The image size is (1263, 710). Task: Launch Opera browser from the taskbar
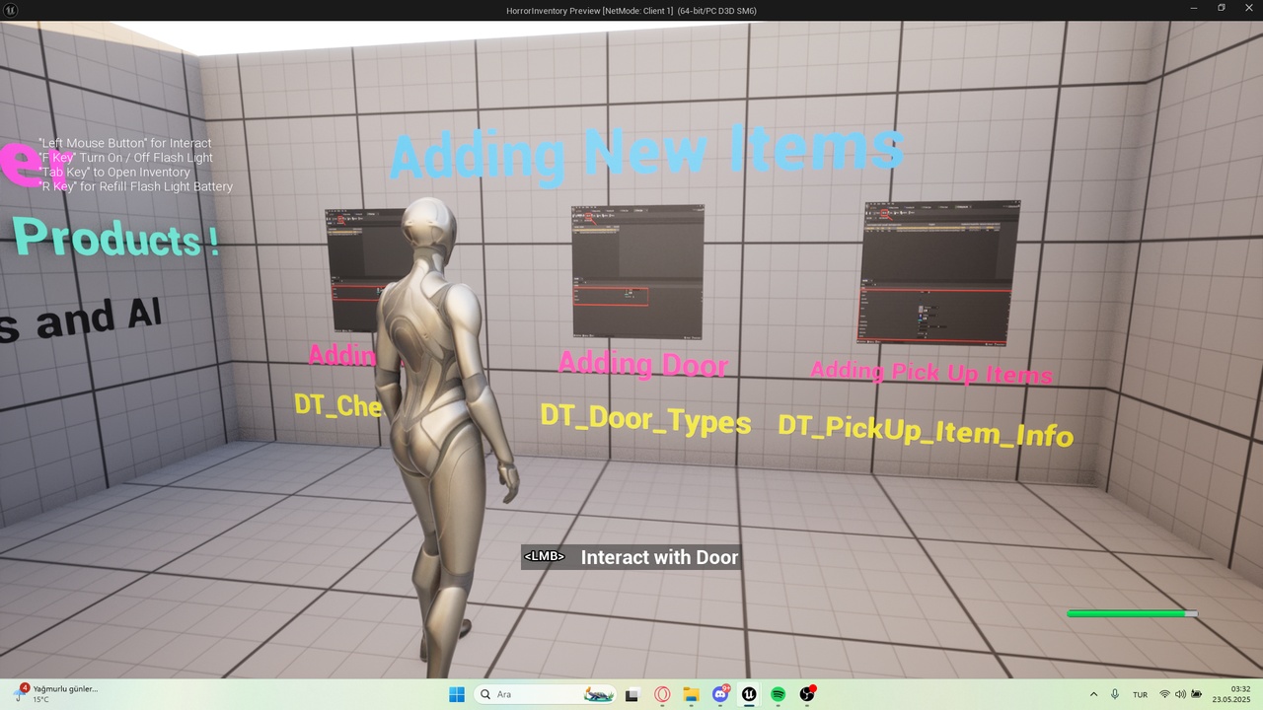(x=662, y=694)
